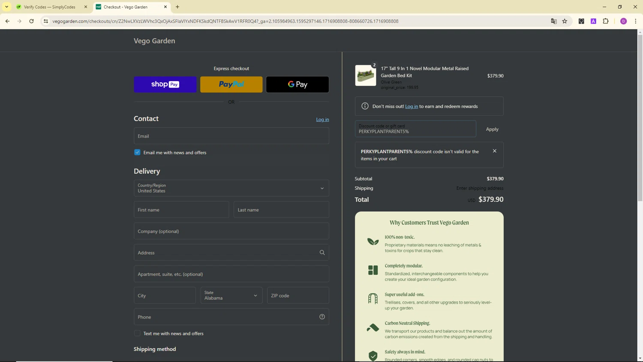Click the Log in link beside Contact
Image resolution: width=643 pixels, height=362 pixels.
coord(322,120)
